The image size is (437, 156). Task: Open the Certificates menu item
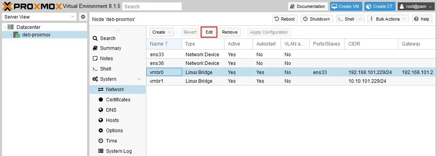[118, 100]
